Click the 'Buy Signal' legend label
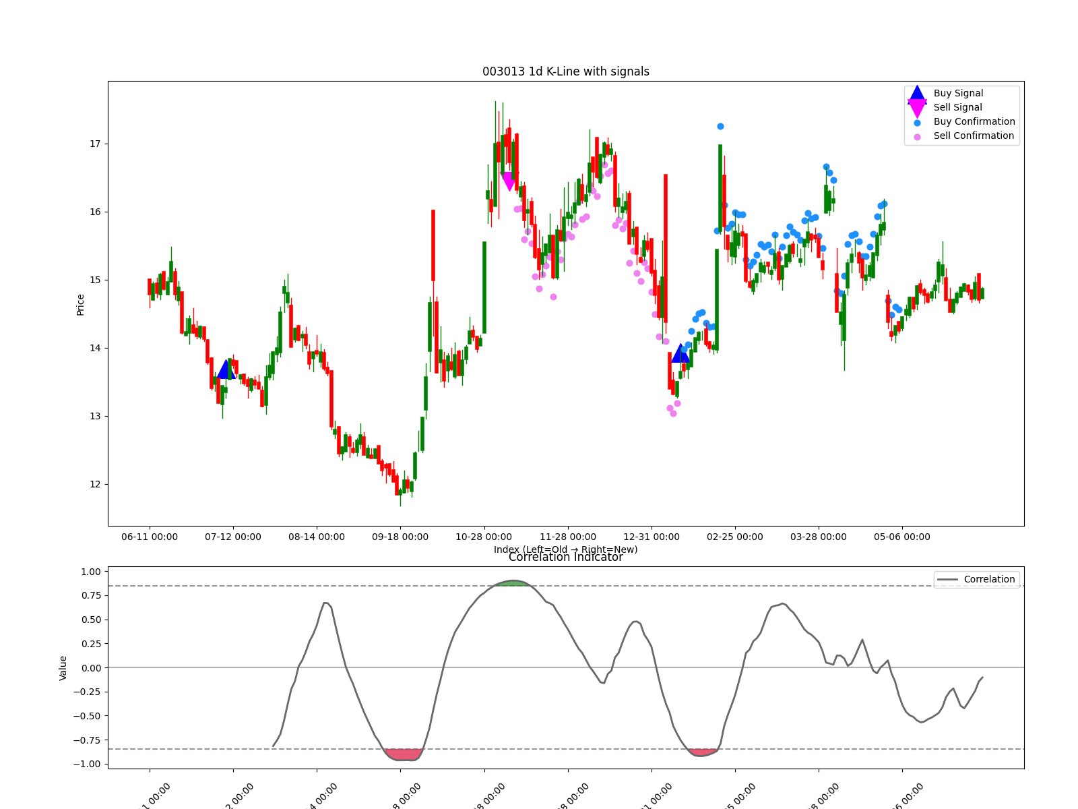The image size is (1078, 809). coord(958,93)
